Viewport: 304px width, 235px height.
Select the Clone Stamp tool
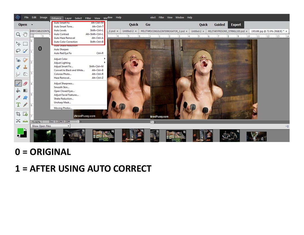point(25,67)
